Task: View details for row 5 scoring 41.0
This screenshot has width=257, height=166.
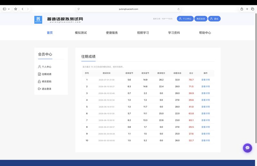Action: tap(206, 107)
